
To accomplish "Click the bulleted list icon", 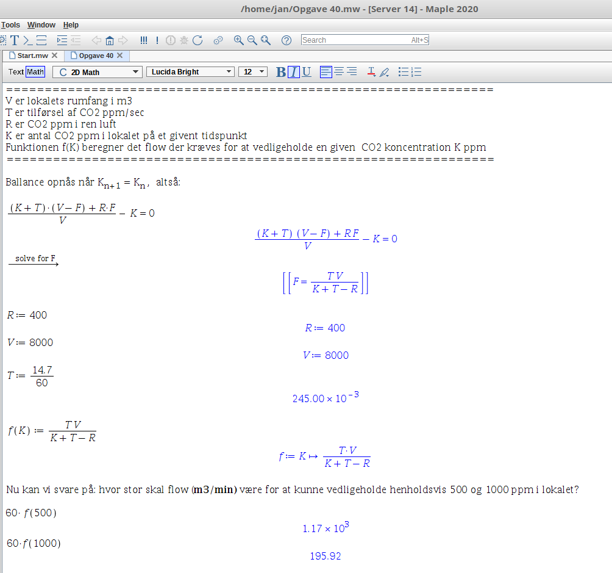I will click(x=404, y=72).
